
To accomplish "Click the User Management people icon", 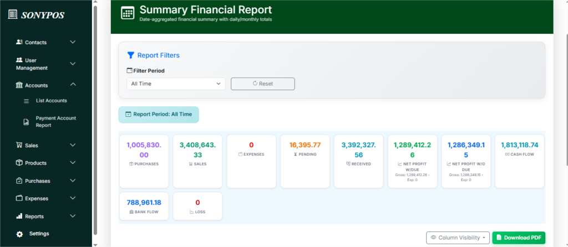I will (x=19, y=60).
